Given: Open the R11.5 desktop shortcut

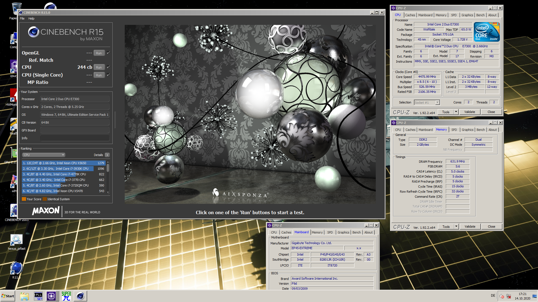Looking at the screenshot, I should (16, 270).
